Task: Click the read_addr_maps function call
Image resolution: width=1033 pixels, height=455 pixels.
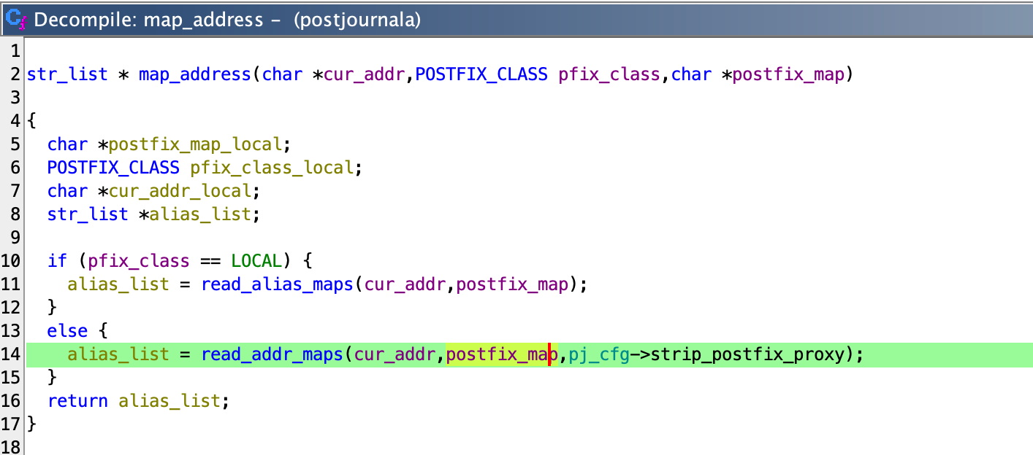Action: [272, 354]
